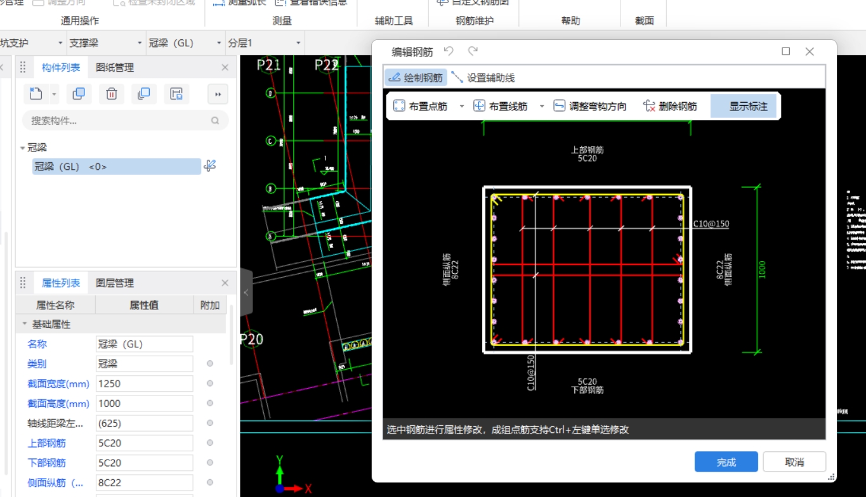Open the new component dropdown arrow
The image size is (866, 497).
coord(54,94)
